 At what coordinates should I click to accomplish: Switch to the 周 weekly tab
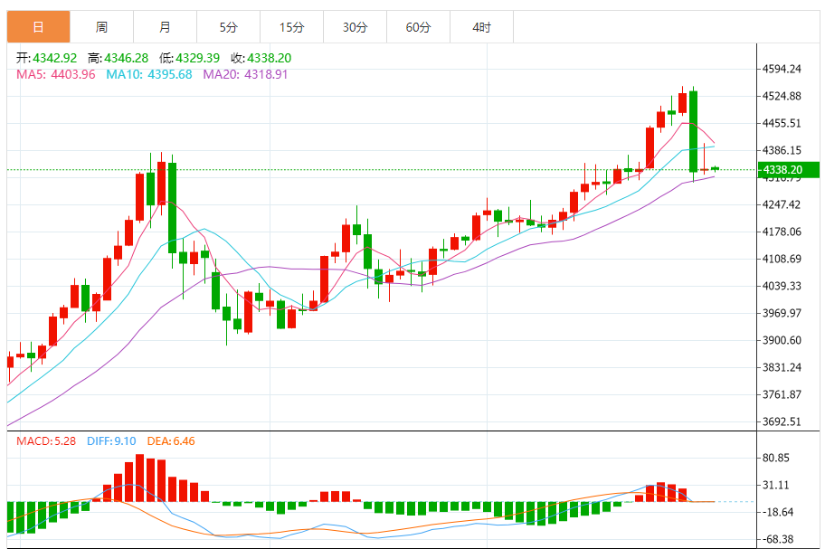(101, 27)
